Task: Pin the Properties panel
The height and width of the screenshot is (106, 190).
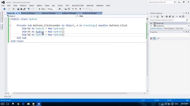Action: click(186, 32)
